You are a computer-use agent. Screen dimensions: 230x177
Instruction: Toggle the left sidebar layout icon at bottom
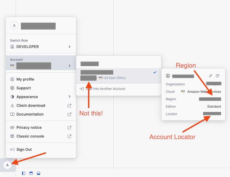tap(24, 173)
